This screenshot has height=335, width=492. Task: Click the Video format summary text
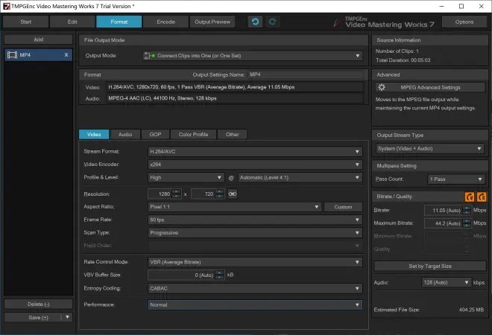[x=201, y=87]
